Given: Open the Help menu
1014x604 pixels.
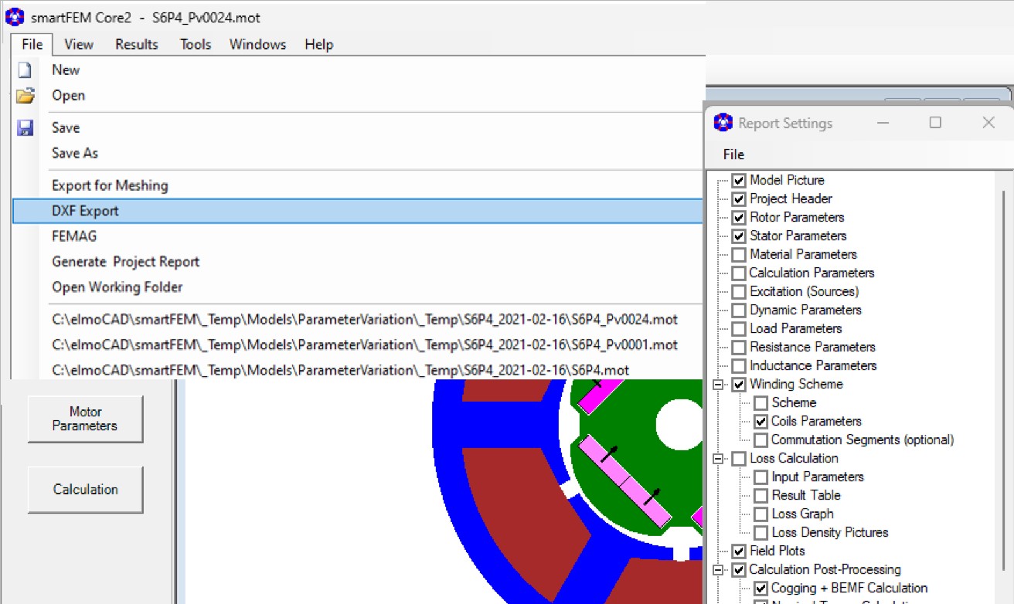Looking at the screenshot, I should (x=318, y=44).
